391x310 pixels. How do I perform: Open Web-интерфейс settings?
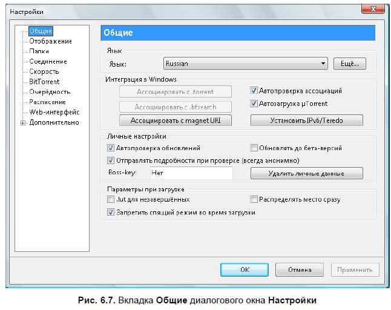[x=54, y=112]
